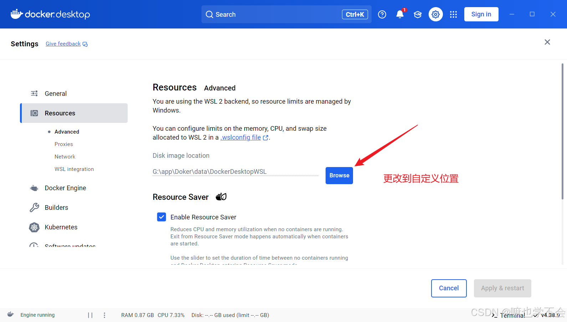This screenshot has height=322, width=567.
Task: Click the RAM 0.87 GB status
Action: 138,315
